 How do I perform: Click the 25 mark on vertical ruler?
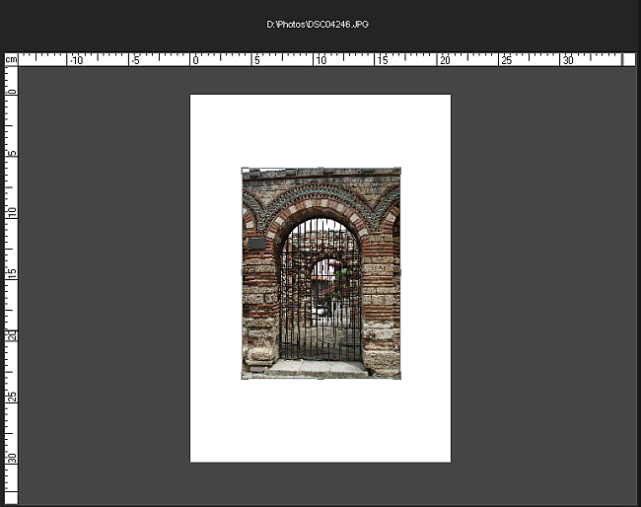pos(12,397)
